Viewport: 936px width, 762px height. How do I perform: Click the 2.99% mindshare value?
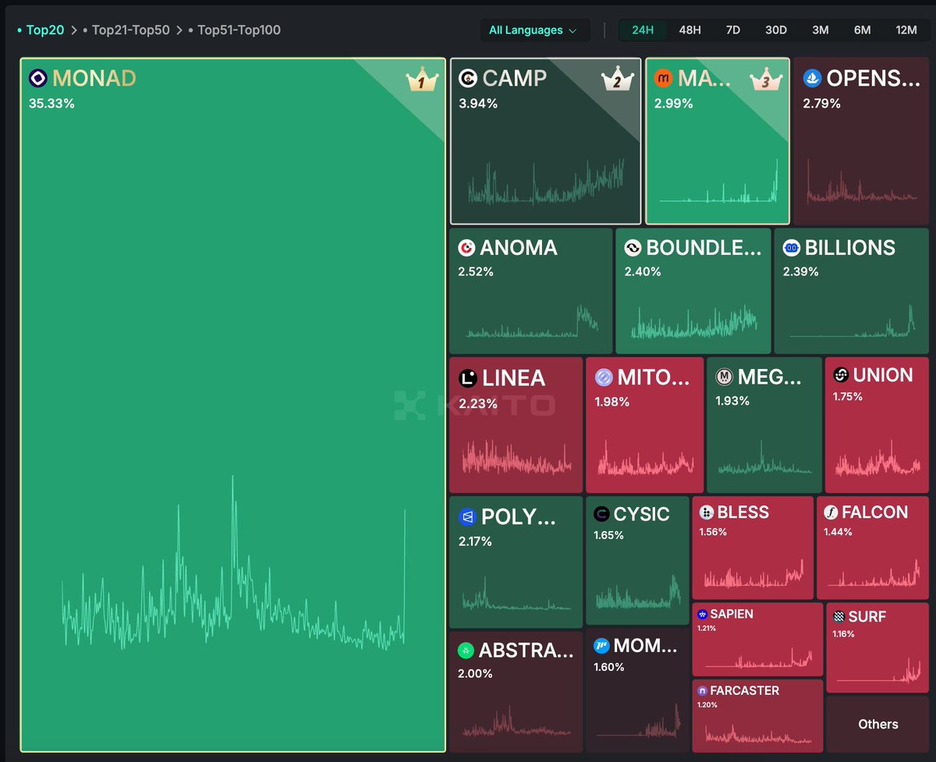(674, 103)
